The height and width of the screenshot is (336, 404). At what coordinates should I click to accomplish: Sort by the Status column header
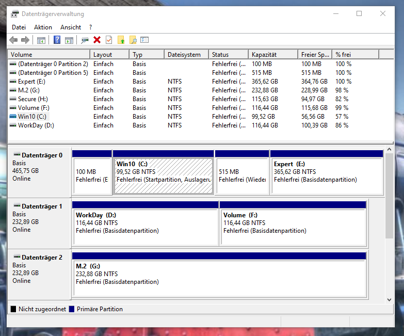[x=229, y=55]
